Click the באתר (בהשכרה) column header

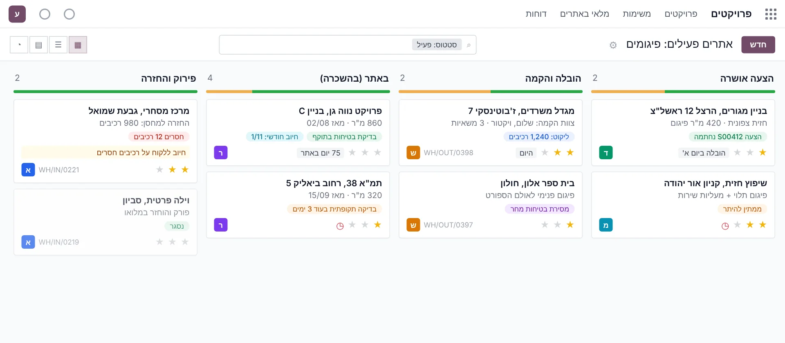pos(354,78)
